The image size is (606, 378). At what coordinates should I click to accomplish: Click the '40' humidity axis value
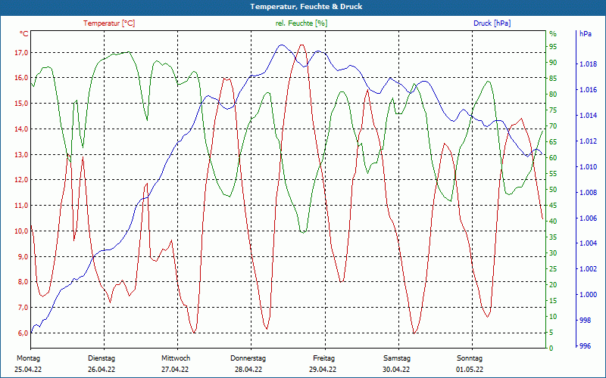[x=553, y=222]
